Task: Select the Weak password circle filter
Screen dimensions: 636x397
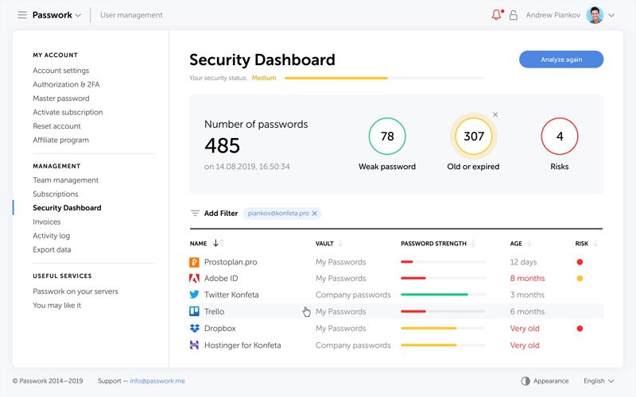Action: [x=387, y=137]
